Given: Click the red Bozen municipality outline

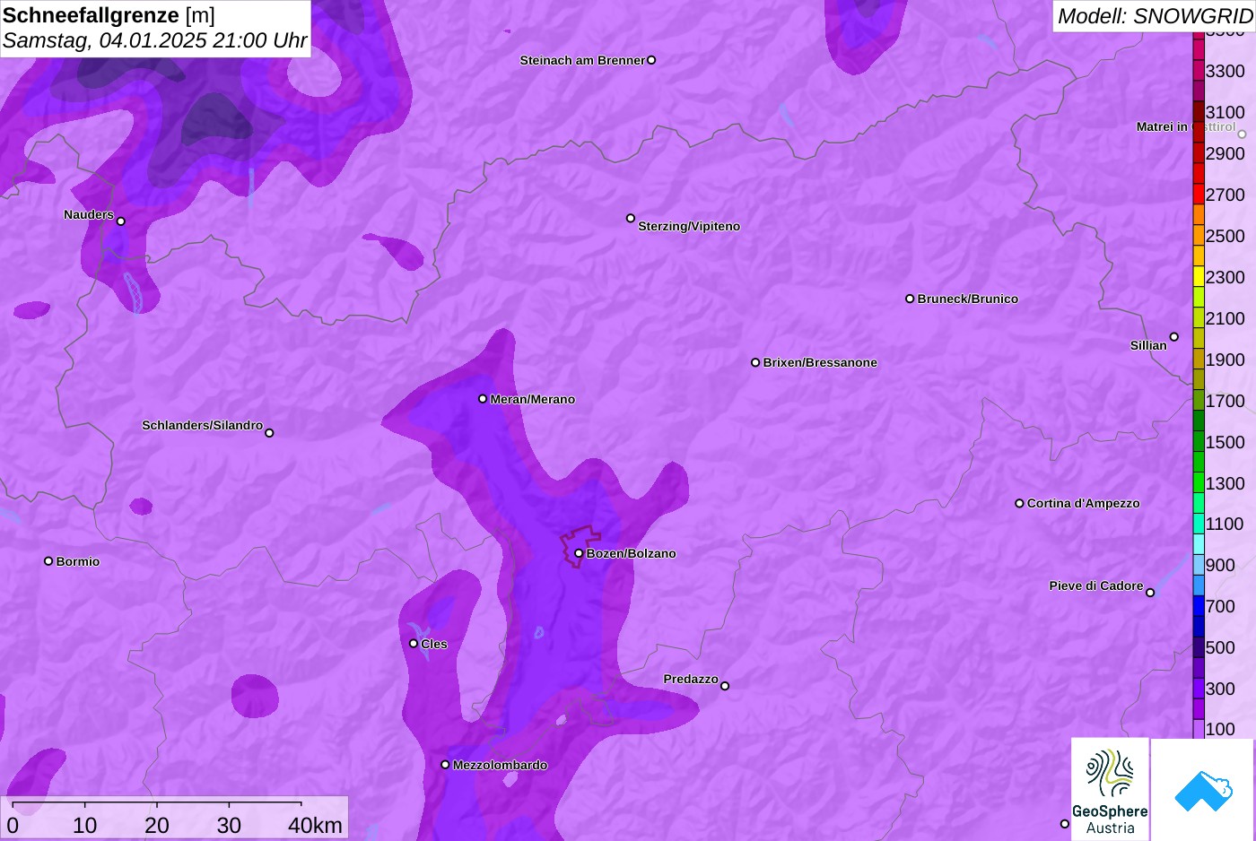Looking at the screenshot, I should [x=579, y=546].
